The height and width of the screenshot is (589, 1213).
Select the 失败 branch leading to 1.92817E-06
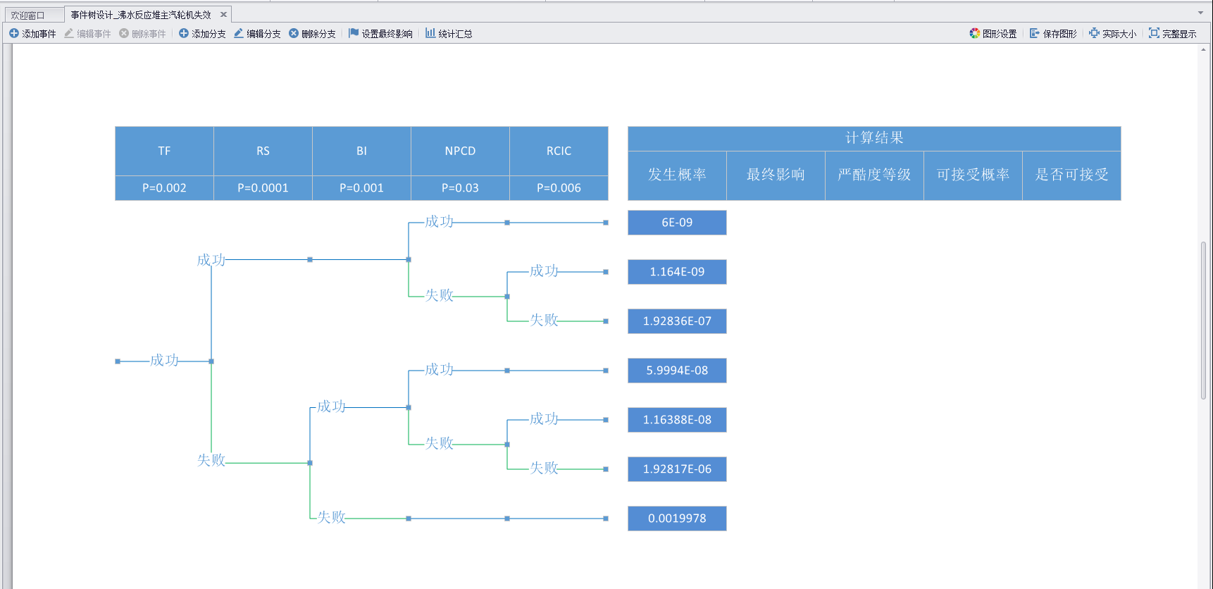544,468
